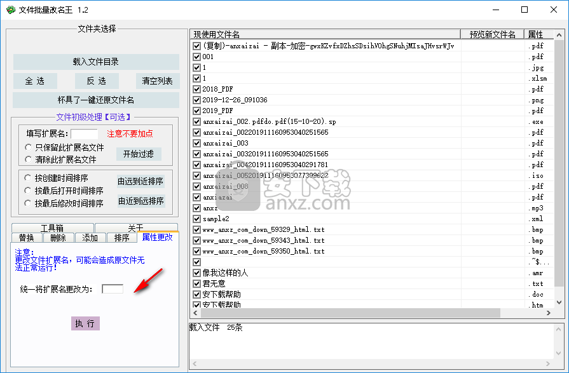Uncheck the 2019_PDF file checkbox
The image size is (569, 373).
point(196,111)
